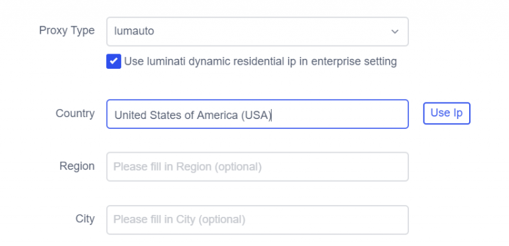
Task: Click into the City text field
Action: [x=257, y=220]
